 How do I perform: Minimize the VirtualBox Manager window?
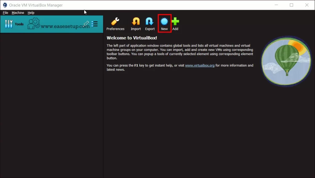276,5
